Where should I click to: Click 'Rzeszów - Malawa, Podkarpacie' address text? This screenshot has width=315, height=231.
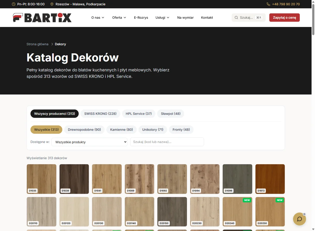[x=81, y=4]
